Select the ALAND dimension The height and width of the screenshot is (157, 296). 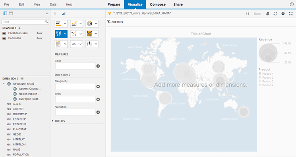[17, 104]
